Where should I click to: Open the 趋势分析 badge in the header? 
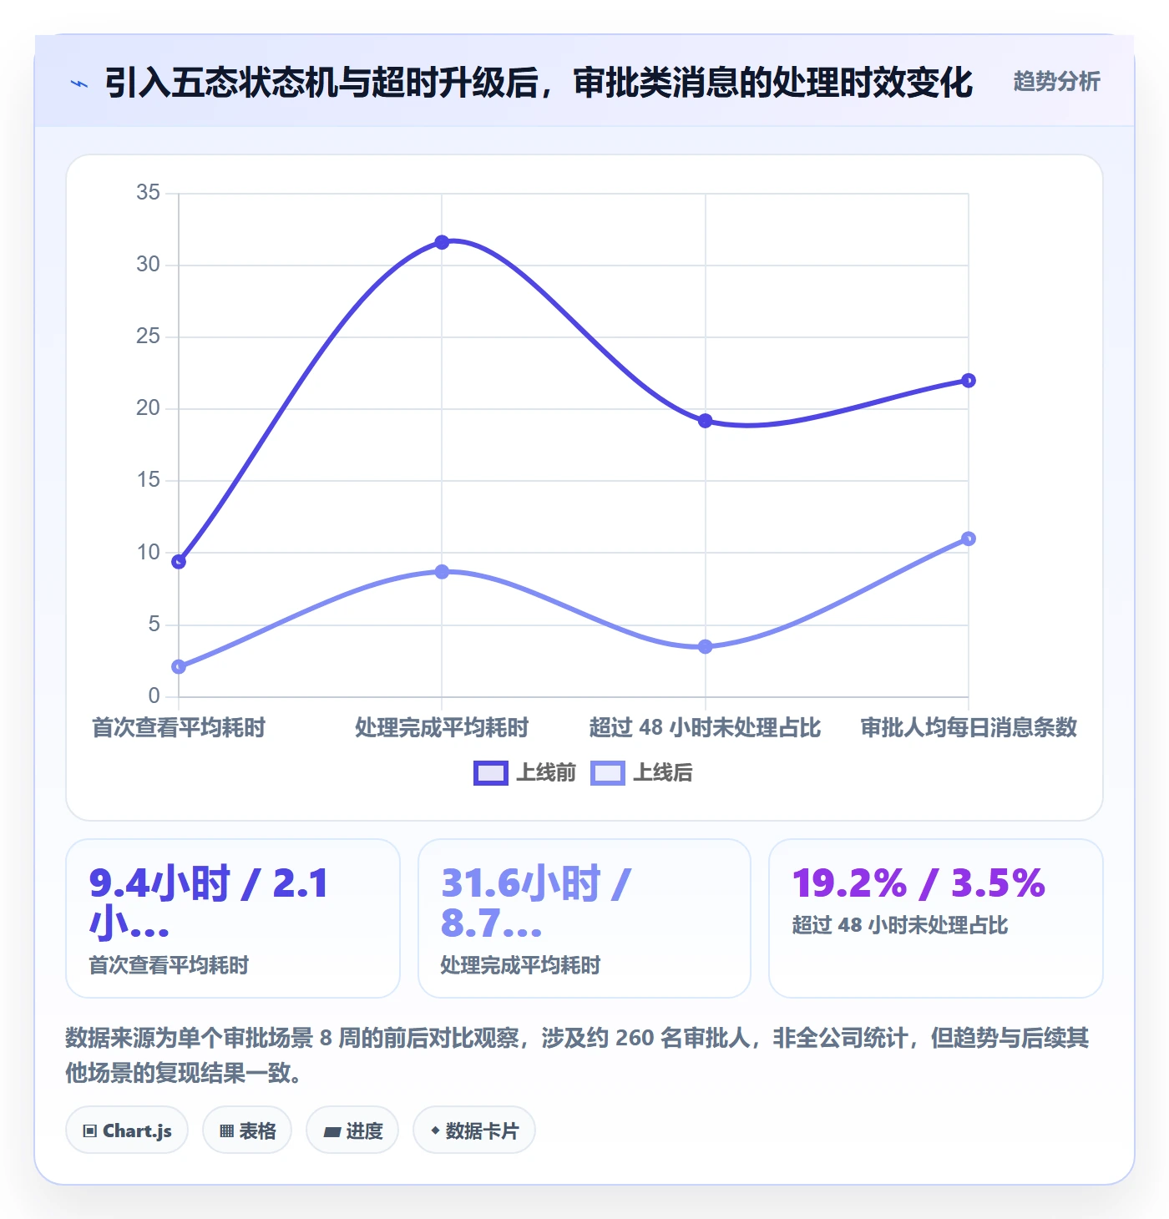[1056, 82]
